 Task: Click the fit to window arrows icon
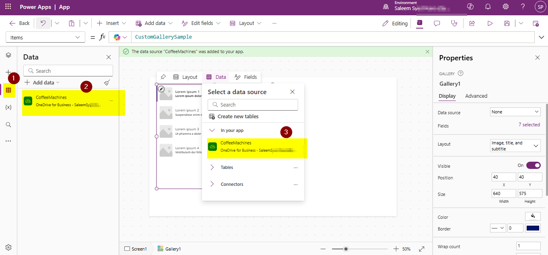pyautogui.click(x=422, y=249)
